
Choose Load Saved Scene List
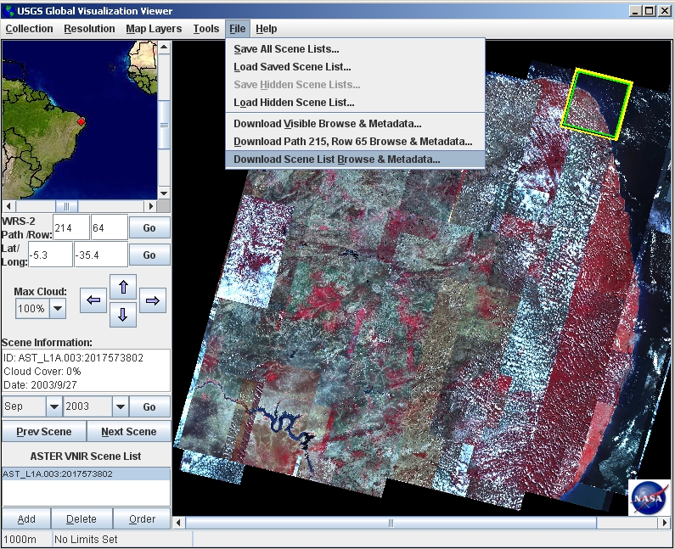pos(355,67)
